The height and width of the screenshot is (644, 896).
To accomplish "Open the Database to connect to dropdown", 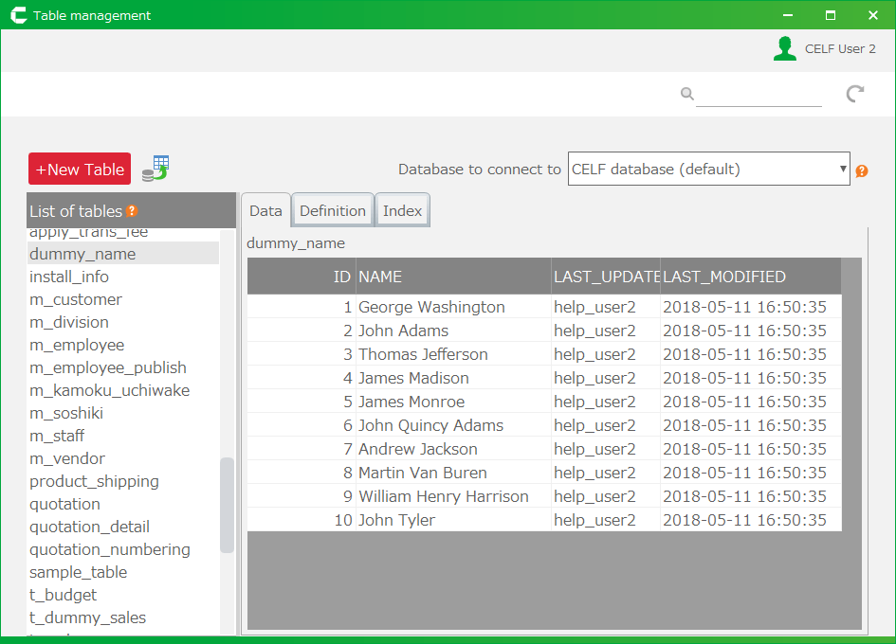I will coord(708,170).
